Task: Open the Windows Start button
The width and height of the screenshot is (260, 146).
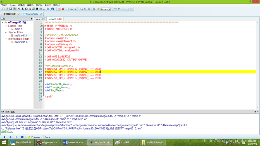Action: 4,142
